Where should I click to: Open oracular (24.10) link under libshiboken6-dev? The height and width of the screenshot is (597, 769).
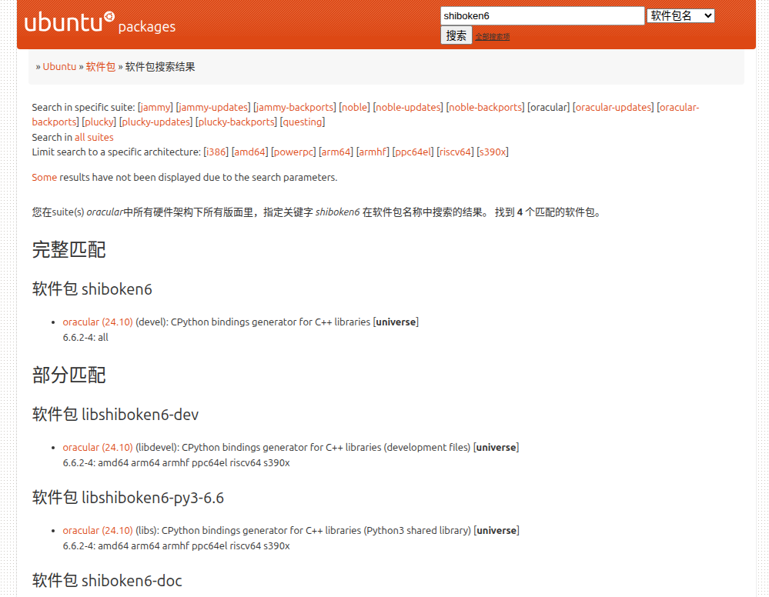98,448
